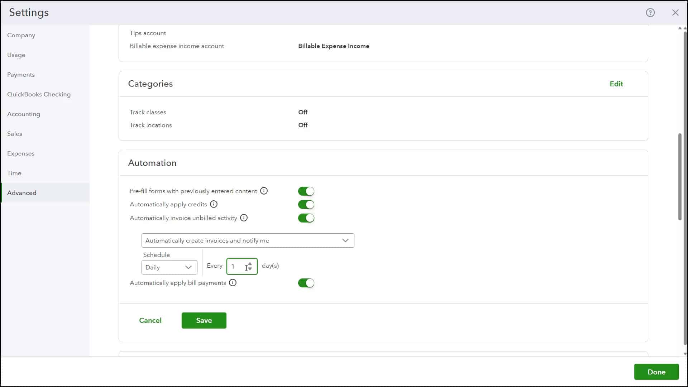Viewport: 688px width, 387px height.
Task: Click the Every days number input field
Action: (x=237, y=267)
